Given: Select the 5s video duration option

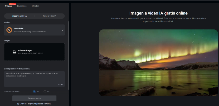Looking at the screenshot, I should 34,92.
